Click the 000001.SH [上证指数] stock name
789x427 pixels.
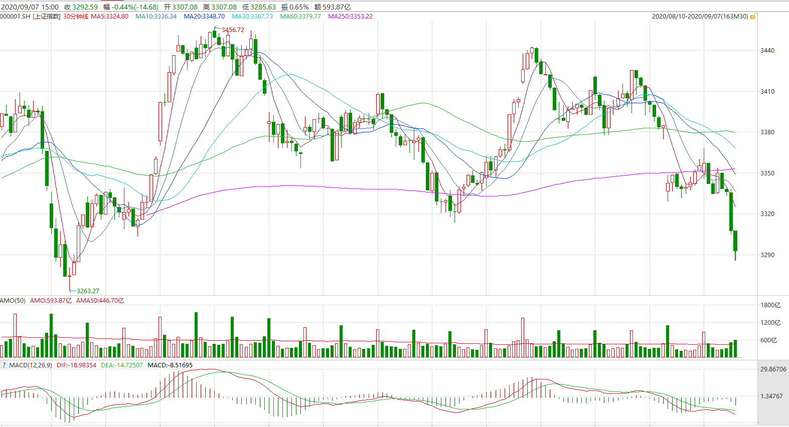pyautogui.click(x=30, y=17)
